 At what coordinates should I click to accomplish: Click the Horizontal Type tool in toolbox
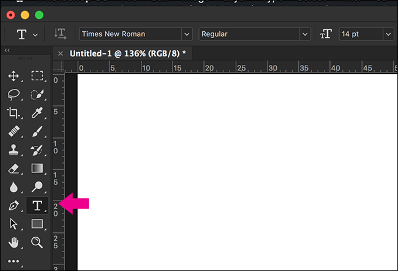click(x=37, y=205)
